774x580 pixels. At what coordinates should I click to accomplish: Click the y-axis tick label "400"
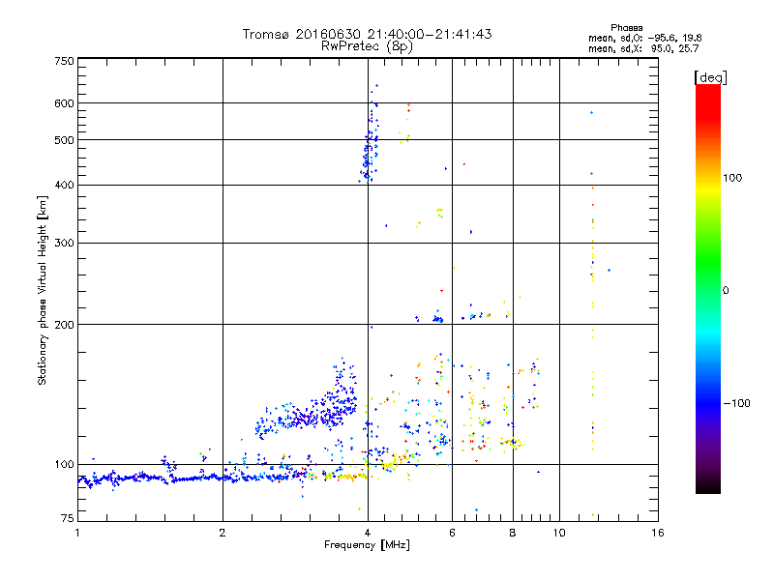(x=65, y=185)
